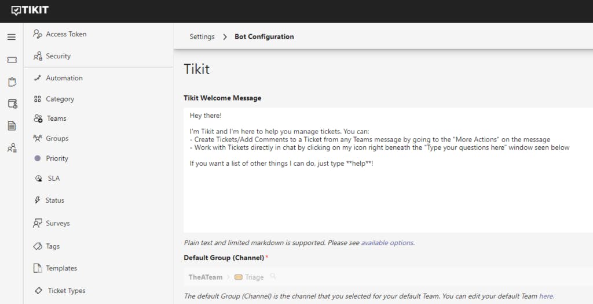
Task: Open the Access Token settings page
Action: tap(66, 34)
